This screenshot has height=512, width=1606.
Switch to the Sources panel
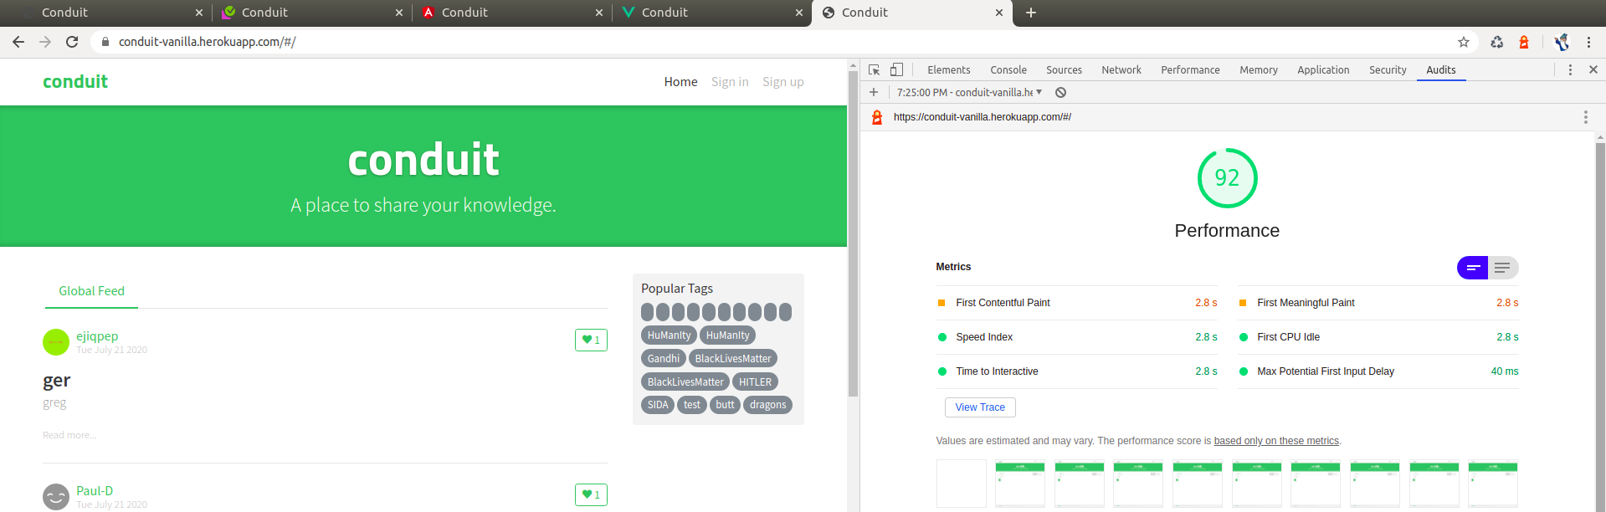1064,70
